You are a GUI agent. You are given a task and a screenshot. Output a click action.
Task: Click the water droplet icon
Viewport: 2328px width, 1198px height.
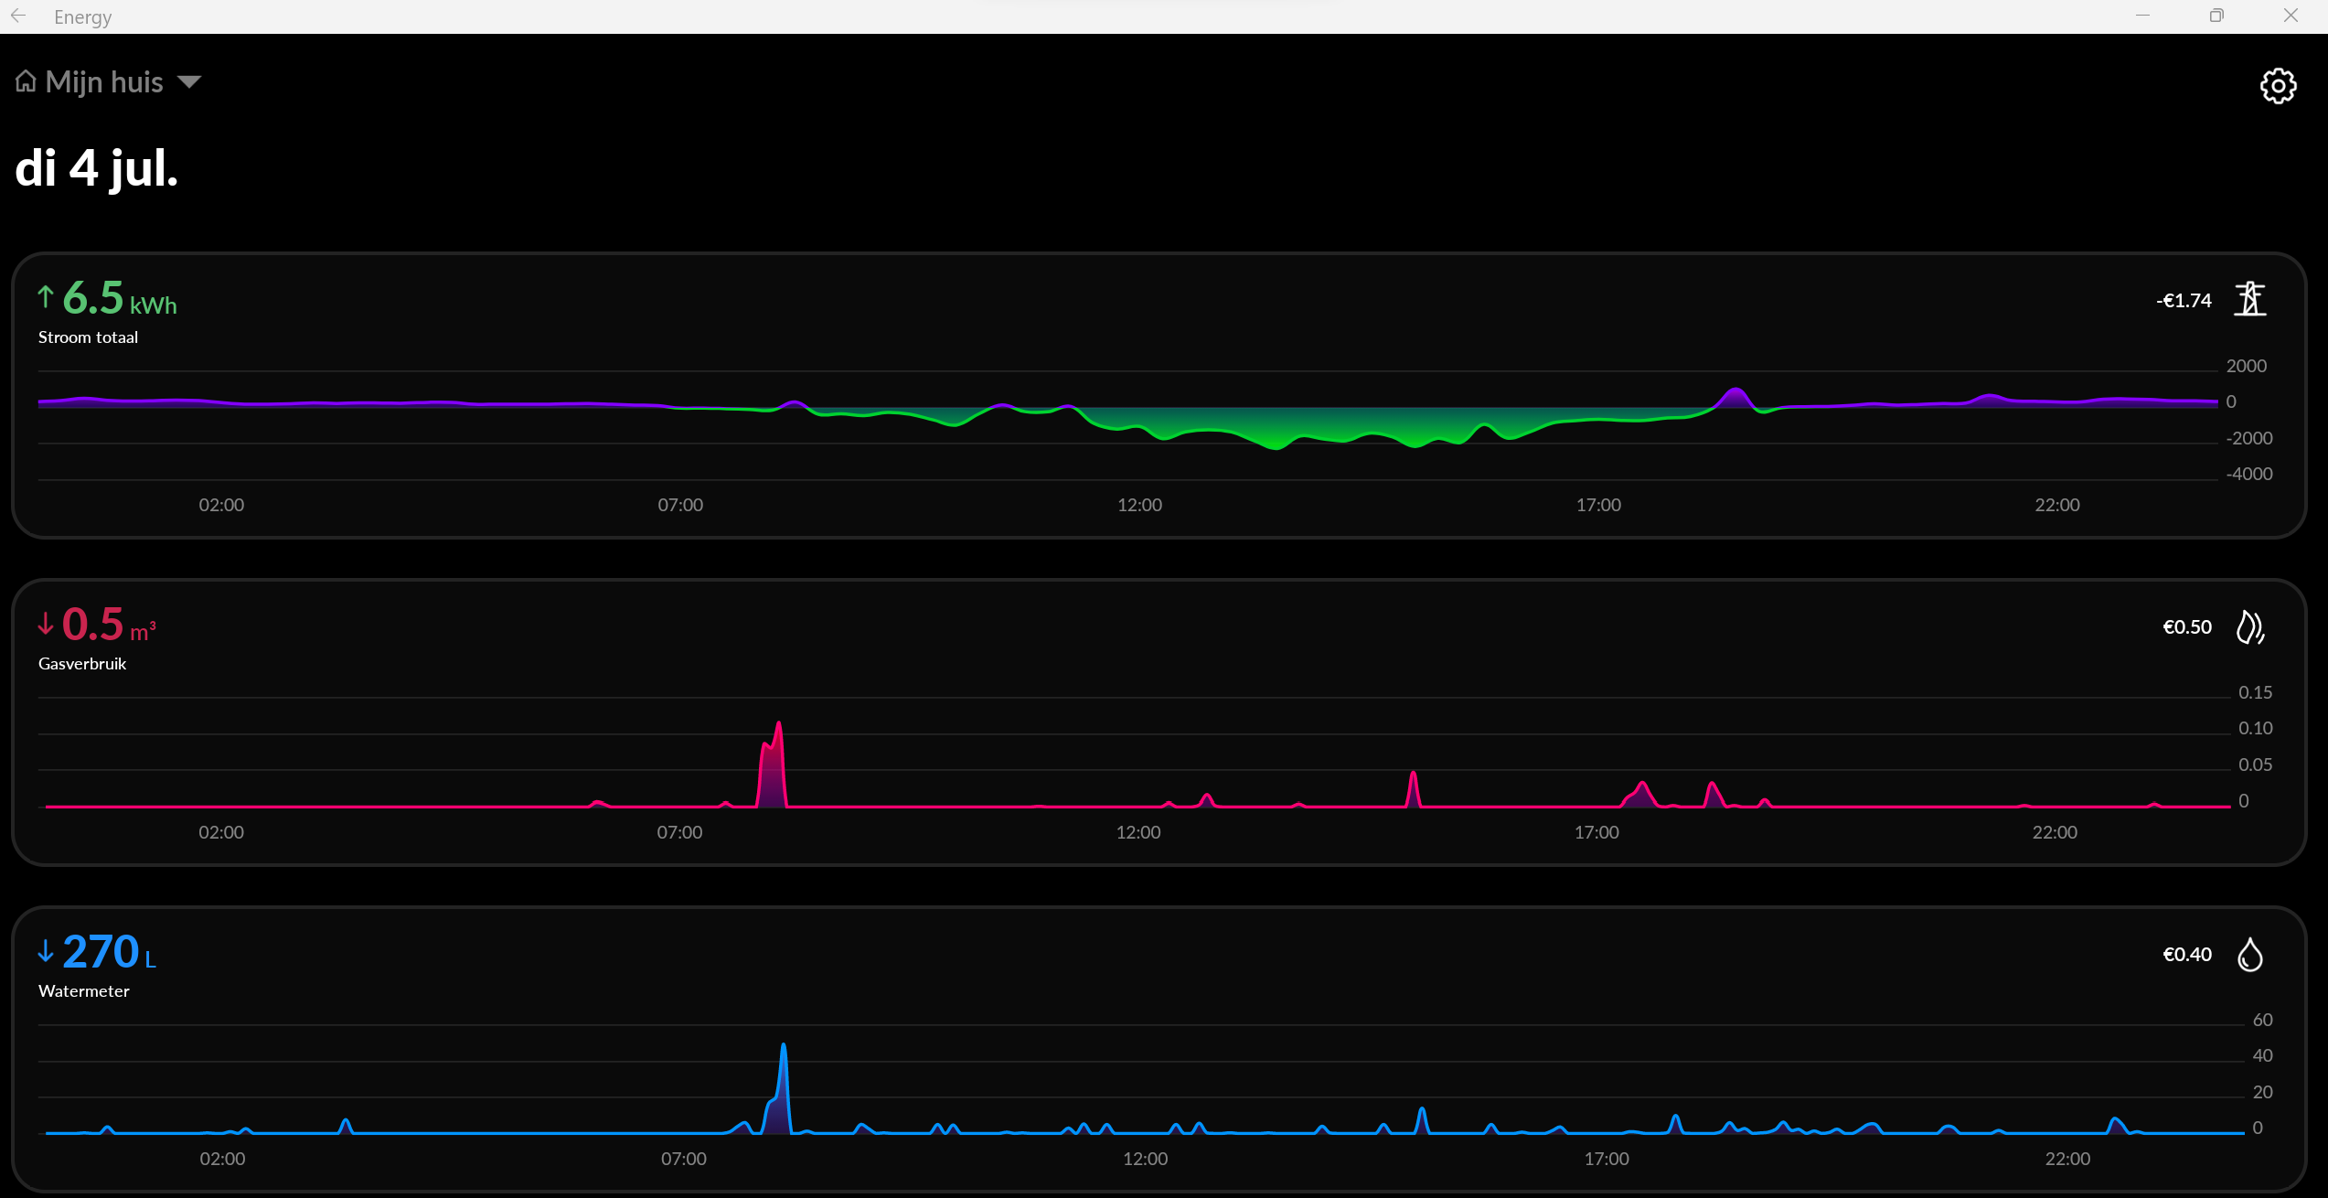pyautogui.click(x=2249, y=955)
